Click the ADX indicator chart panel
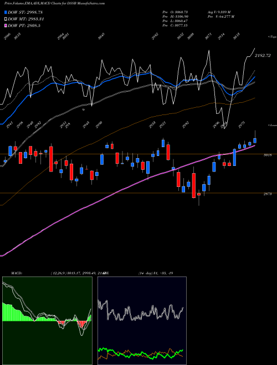The width and height of the screenshot is (277, 365). 142,321
